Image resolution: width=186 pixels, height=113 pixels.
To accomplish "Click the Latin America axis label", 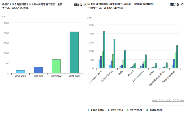I will 138,76.
